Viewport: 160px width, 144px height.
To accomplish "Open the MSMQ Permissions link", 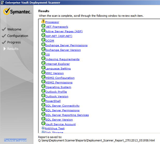I will click(59, 83).
